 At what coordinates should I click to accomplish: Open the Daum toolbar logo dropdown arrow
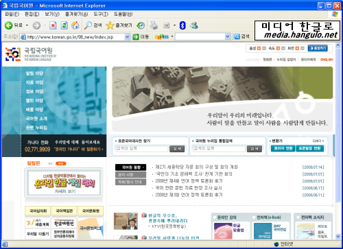click(x=172, y=36)
